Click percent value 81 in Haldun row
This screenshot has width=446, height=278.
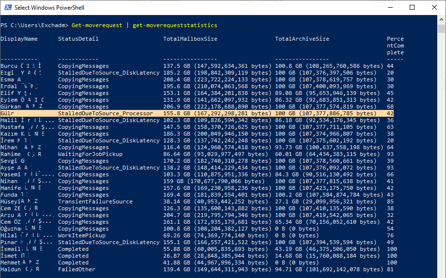[x=390, y=269]
